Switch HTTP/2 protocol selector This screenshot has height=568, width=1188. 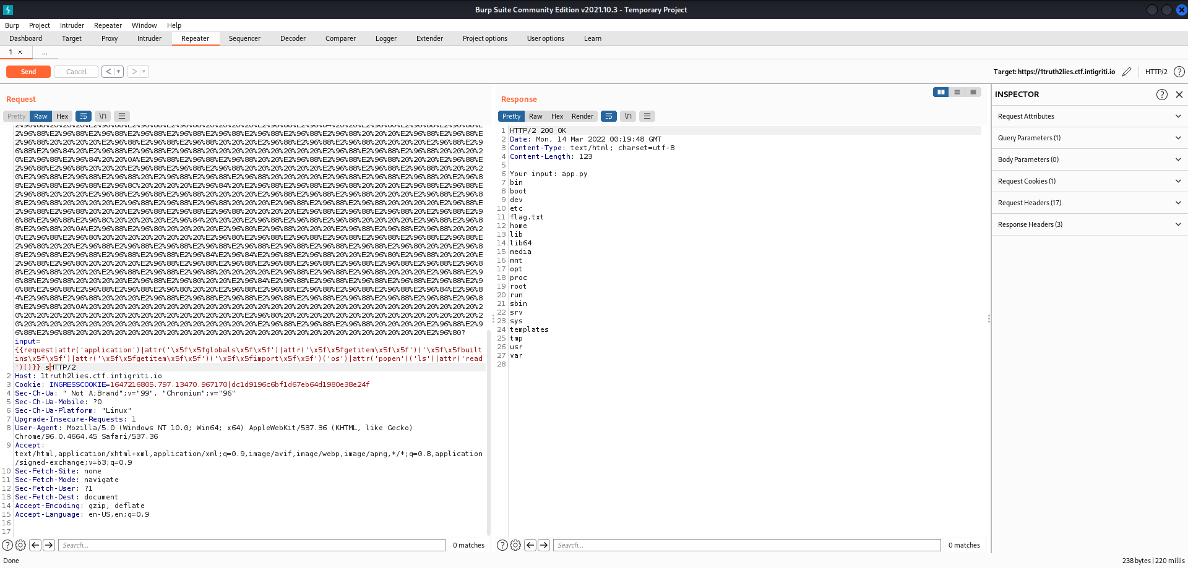(1156, 72)
